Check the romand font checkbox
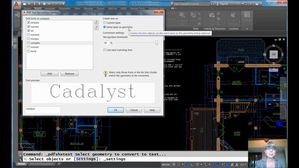Image resolution: width=299 pixels, height=168 pixels. (x=28, y=35)
